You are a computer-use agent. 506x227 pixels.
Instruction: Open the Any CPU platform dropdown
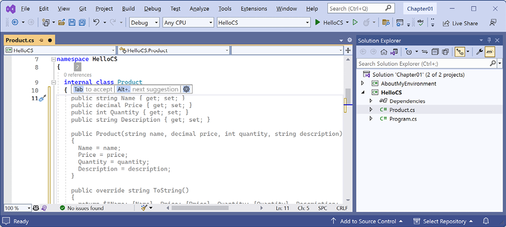tap(188, 22)
